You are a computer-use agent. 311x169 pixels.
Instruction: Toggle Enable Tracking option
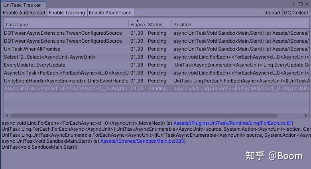coord(67,12)
